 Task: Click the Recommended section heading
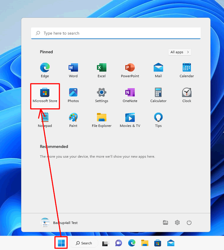(x=54, y=146)
